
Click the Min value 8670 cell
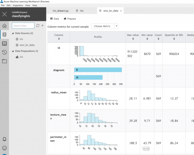point(147,54)
